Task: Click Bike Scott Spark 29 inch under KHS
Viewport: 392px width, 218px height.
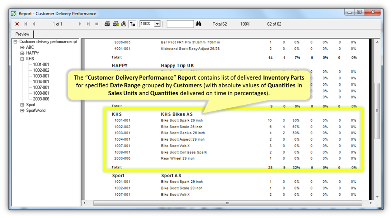Action: [182, 120]
